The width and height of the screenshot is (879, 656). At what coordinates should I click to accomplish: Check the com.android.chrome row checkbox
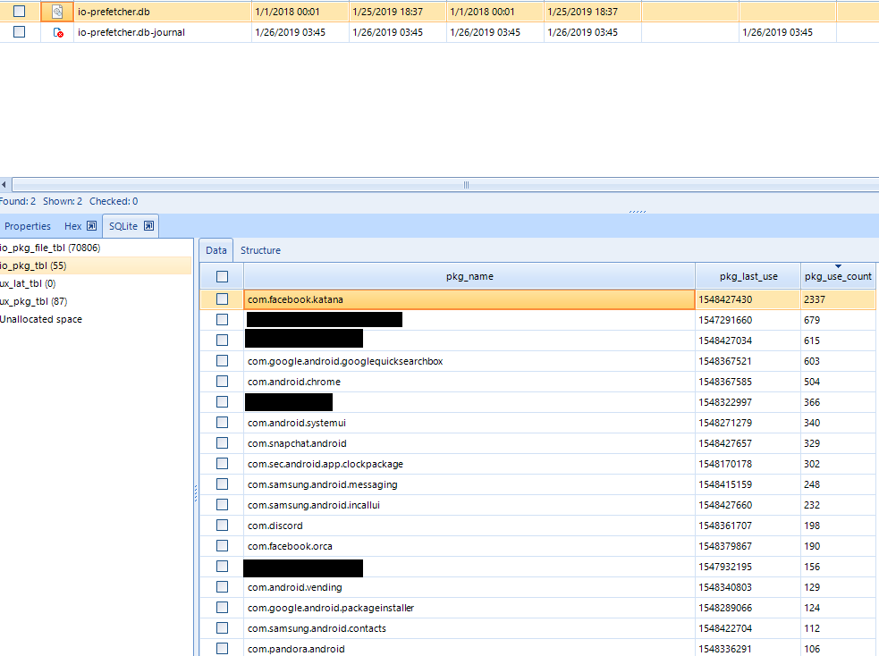tap(222, 382)
